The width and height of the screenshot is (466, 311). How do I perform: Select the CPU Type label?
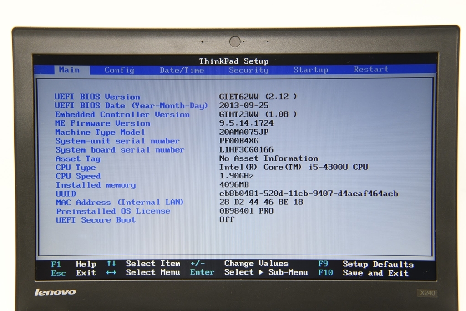pyautogui.click(x=76, y=168)
